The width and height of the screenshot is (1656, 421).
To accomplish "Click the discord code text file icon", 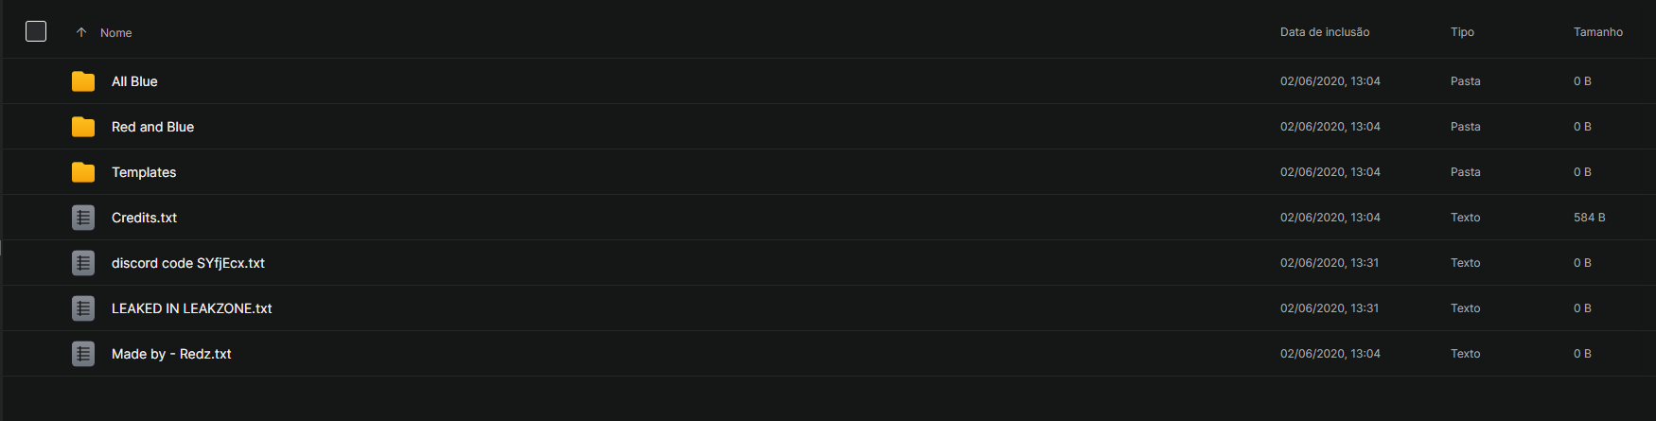I will pos(83,263).
